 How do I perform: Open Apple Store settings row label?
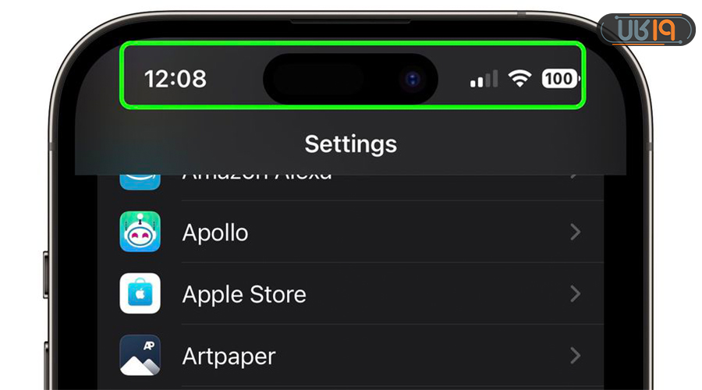click(x=244, y=295)
